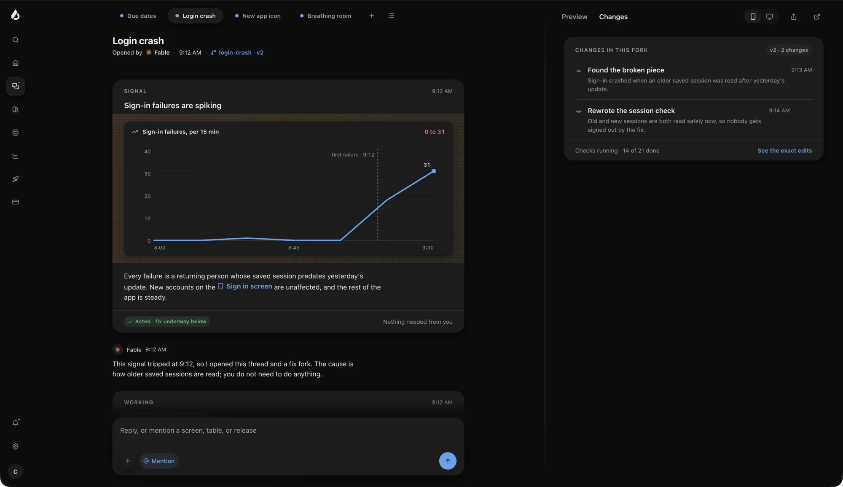Click the v2 · 2 changes badge
This screenshot has width=843, height=487.
point(789,50)
